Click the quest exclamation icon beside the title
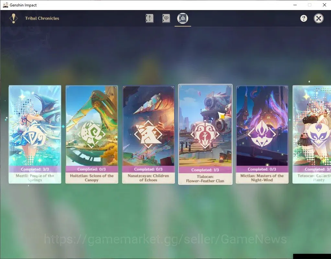This screenshot has height=259, width=331. point(14,18)
